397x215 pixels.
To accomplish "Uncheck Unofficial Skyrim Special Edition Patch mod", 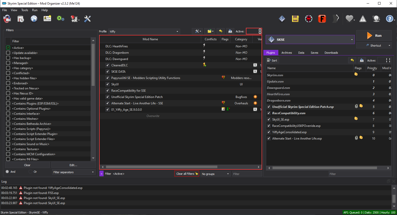I will pyautogui.click(x=108, y=97).
